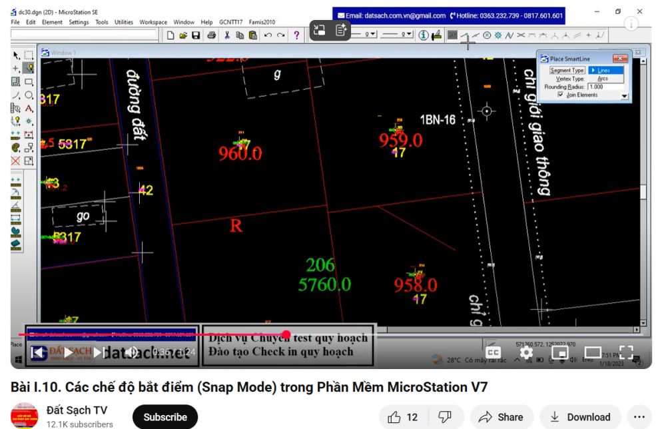Click the Open File folder icon
This screenshot has width=666, height=429.
[x=184, y=35]
